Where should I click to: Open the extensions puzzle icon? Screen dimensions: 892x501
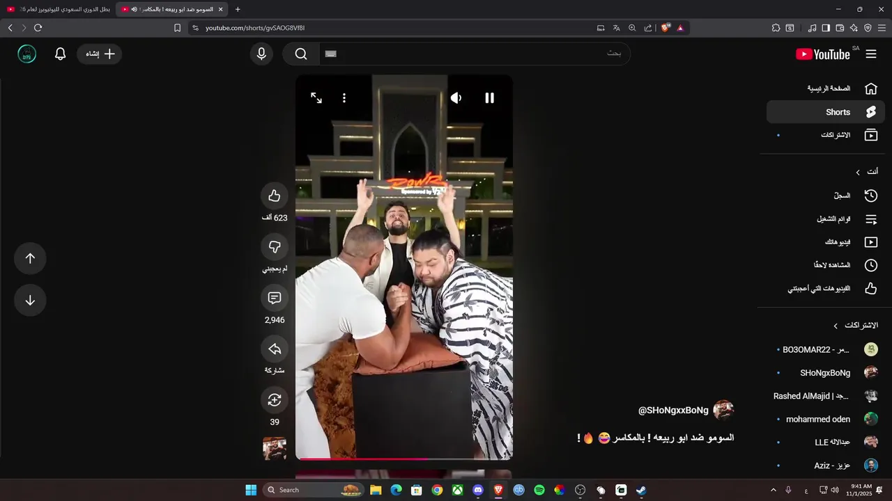click(x=776, y=28)
